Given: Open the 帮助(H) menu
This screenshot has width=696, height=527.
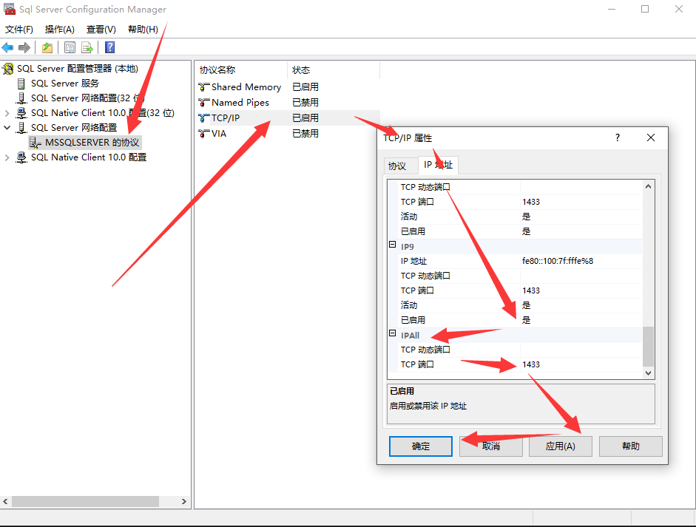Looking at the screenshot, I should 143,30.
